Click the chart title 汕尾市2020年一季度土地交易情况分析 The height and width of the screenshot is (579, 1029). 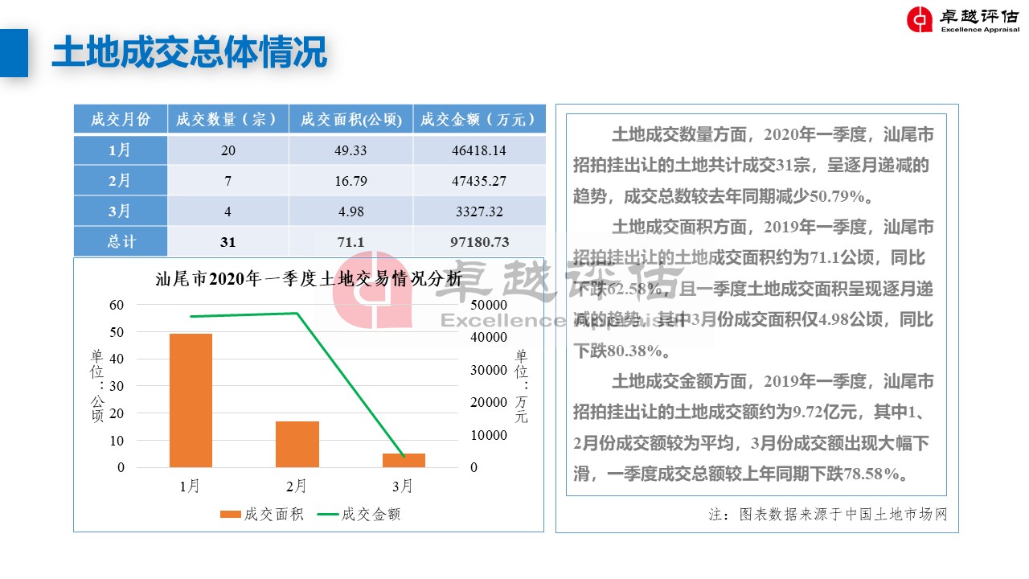click(309, 279)
